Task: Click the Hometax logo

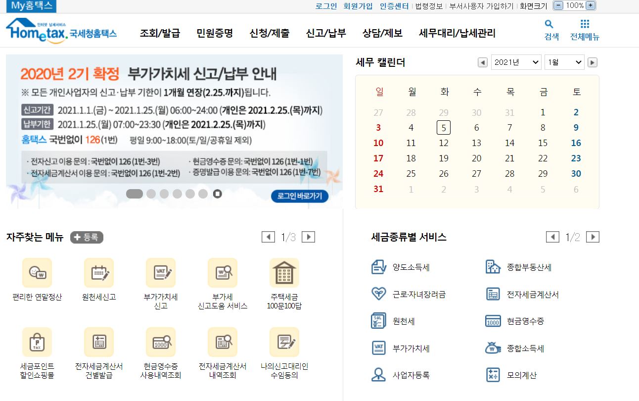Action: 61,31
